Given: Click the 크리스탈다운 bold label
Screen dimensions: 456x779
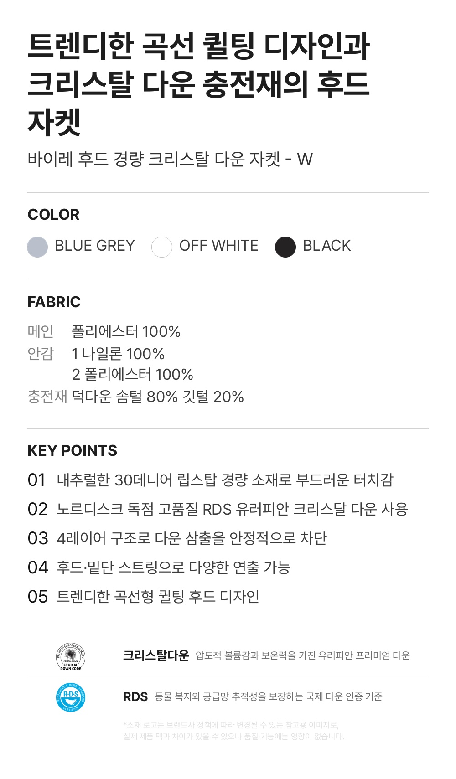Looking at the screenshot, I should point(156,655).
